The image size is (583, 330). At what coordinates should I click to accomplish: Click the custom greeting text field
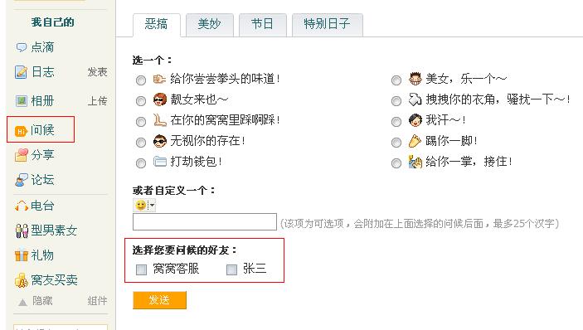[205, 222]
